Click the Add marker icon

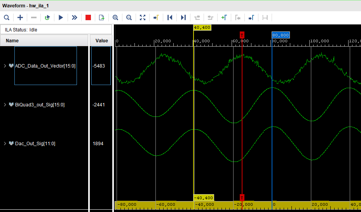224,17
